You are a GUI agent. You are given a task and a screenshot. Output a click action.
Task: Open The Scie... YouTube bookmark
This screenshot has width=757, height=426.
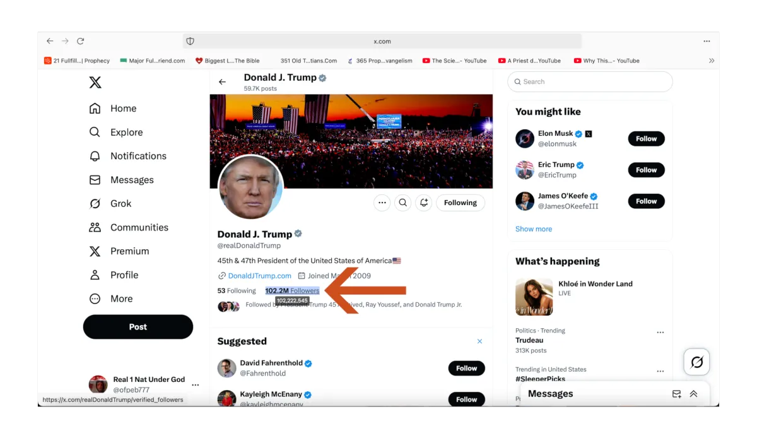click(x=454, y=61)
